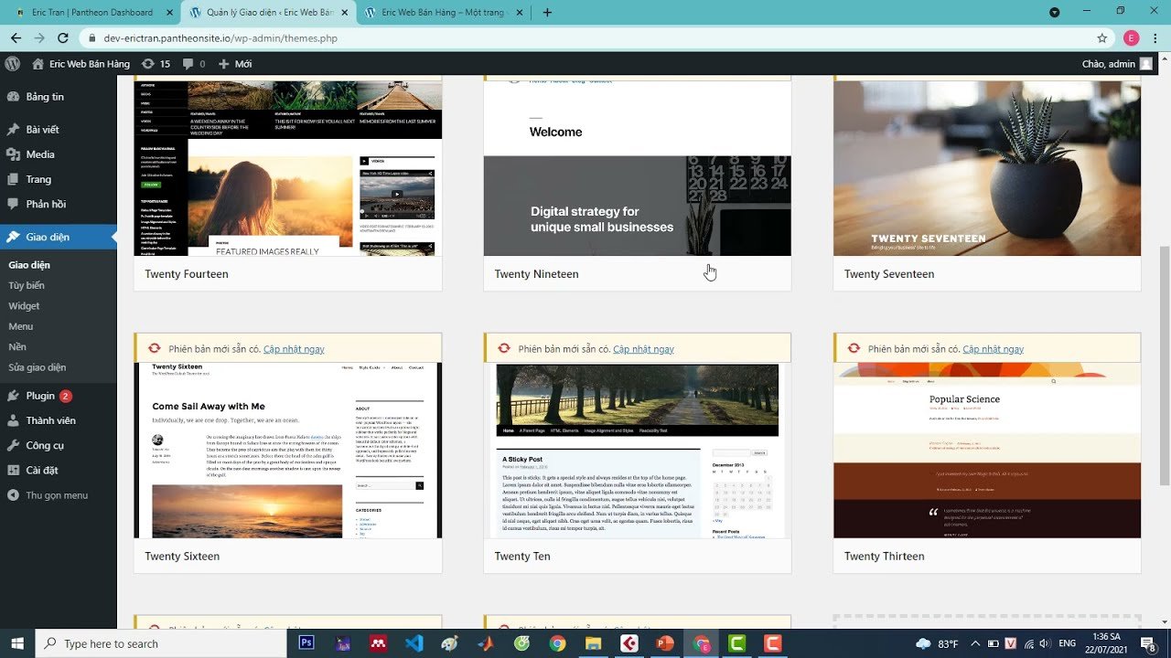Open a new browser tab
This screenshot has height=658, width=1171.
(x=547, y=13)
